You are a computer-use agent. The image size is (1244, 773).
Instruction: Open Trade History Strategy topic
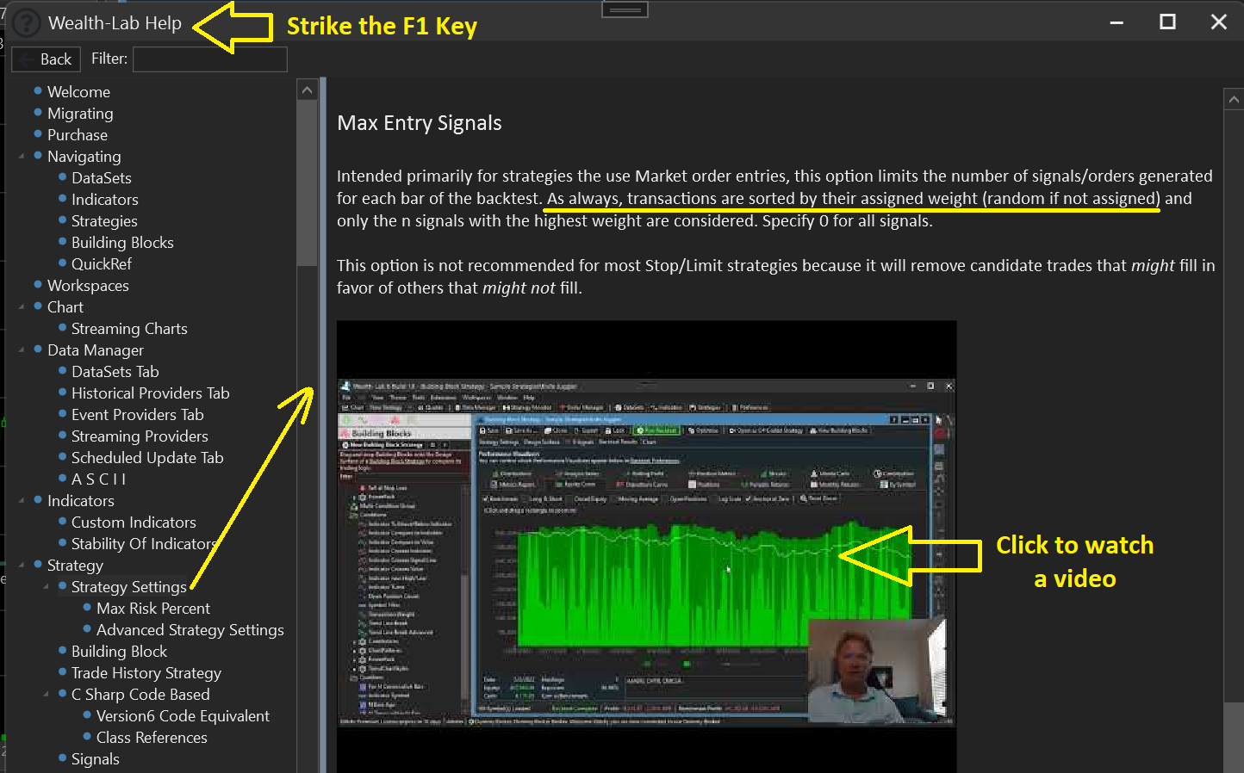tap(146, 673)
